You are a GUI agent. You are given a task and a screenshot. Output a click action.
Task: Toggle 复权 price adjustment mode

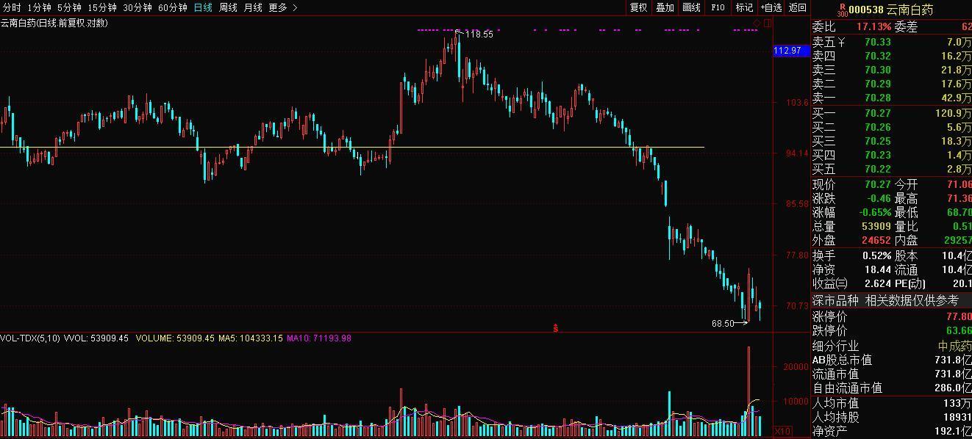coord(639,7)
